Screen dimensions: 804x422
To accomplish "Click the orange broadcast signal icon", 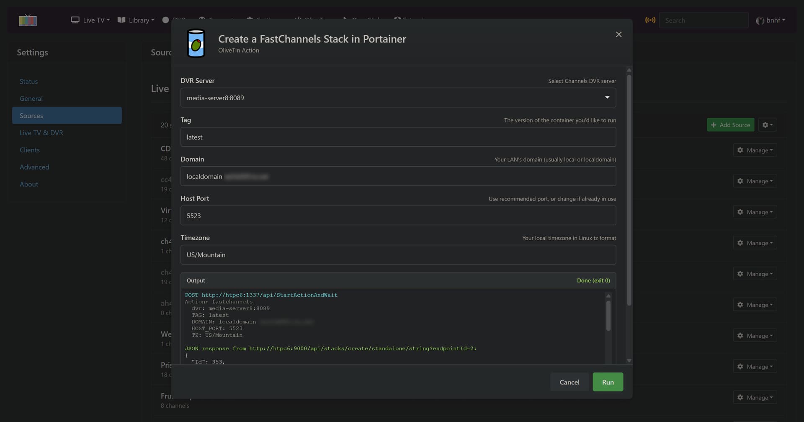I will [650, 20].
